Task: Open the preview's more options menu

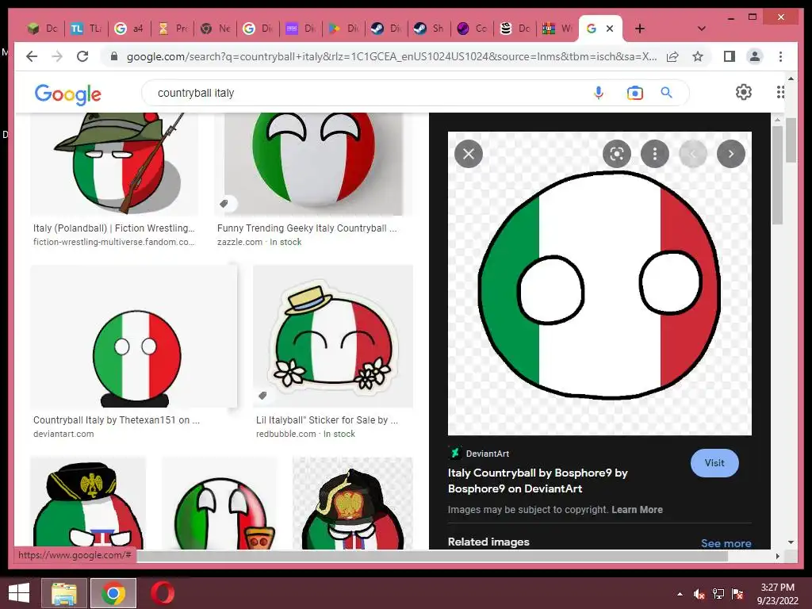Action: (x=655, y=154)
